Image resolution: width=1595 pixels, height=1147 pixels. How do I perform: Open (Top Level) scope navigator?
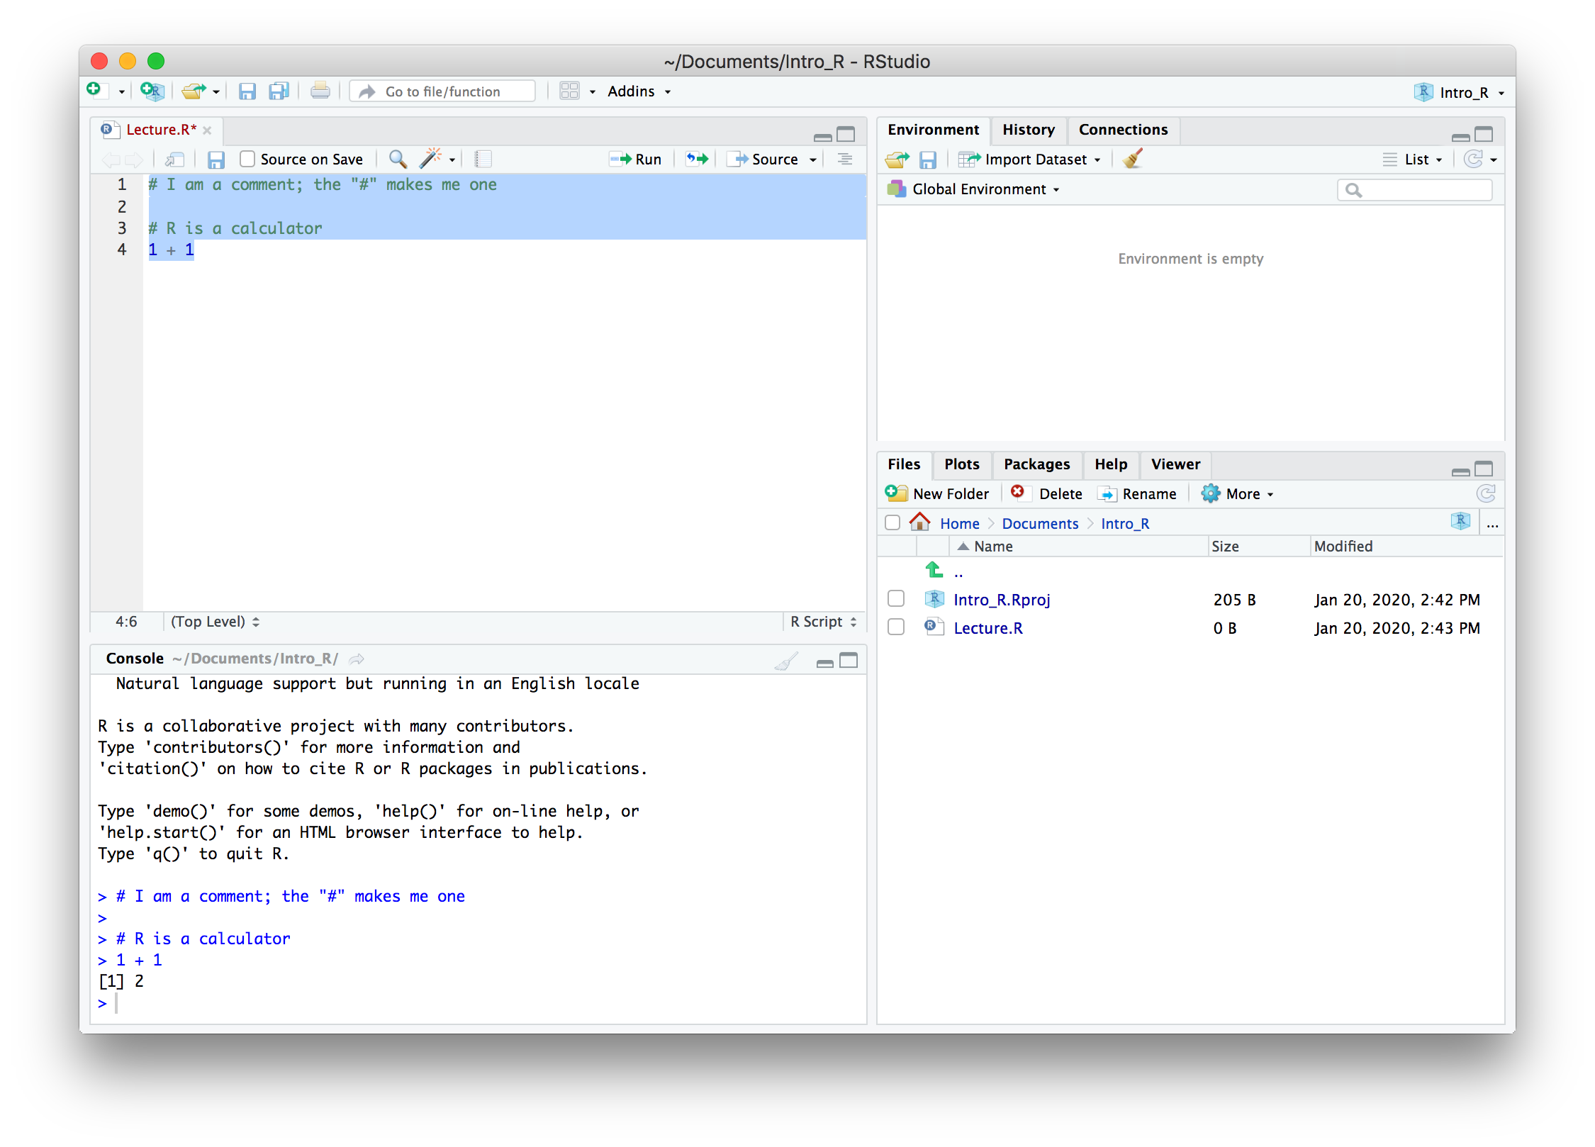click(215, 622)
